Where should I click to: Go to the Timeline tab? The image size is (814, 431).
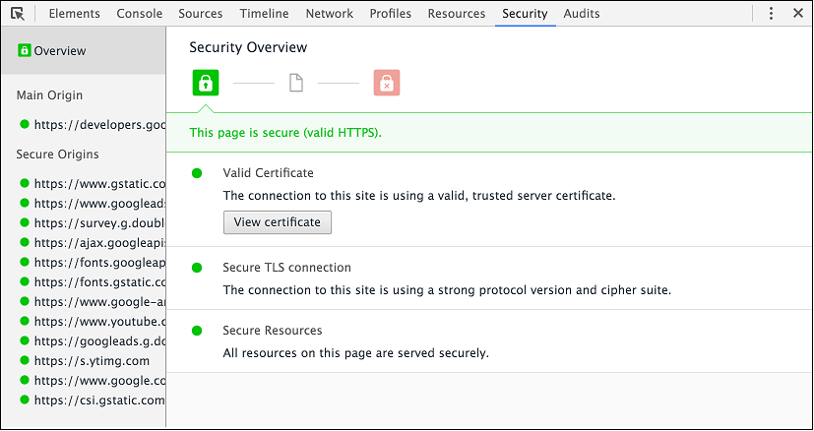(x=264, y=14)
